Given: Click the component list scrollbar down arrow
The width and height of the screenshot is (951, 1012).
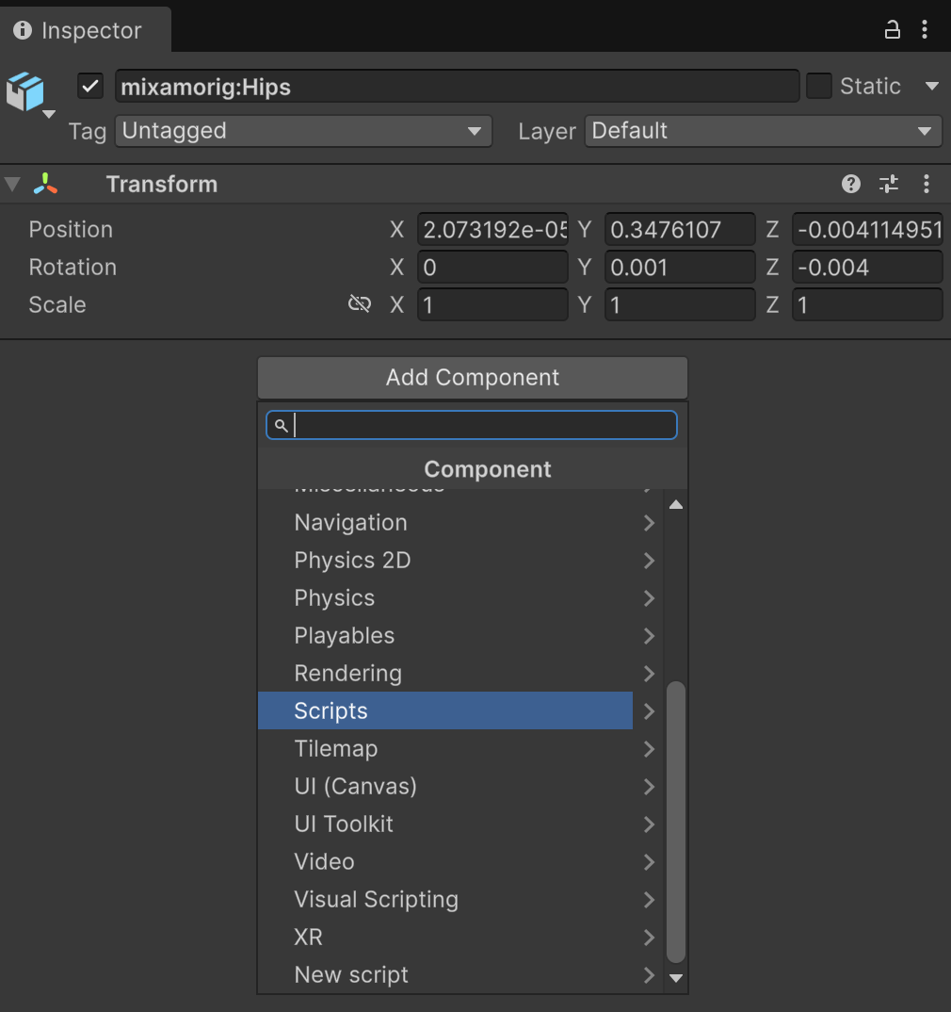Looking at the screenshot, I should tap(675, 978).
